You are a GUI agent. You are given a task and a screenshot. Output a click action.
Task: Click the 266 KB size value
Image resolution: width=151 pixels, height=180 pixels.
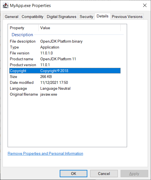click(46, 77)
